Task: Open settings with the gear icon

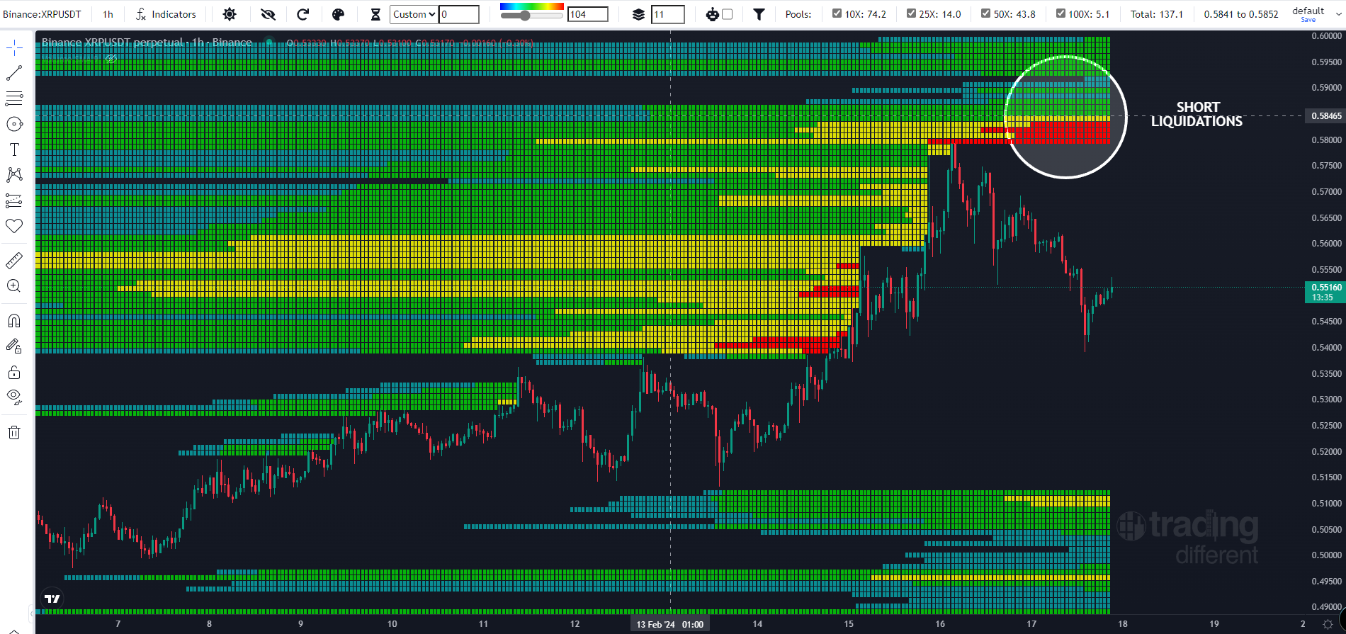Action: tap(230, 14)
